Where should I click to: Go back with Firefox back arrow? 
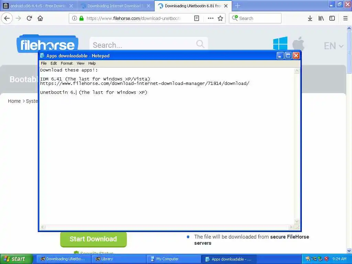coord(7,18)
